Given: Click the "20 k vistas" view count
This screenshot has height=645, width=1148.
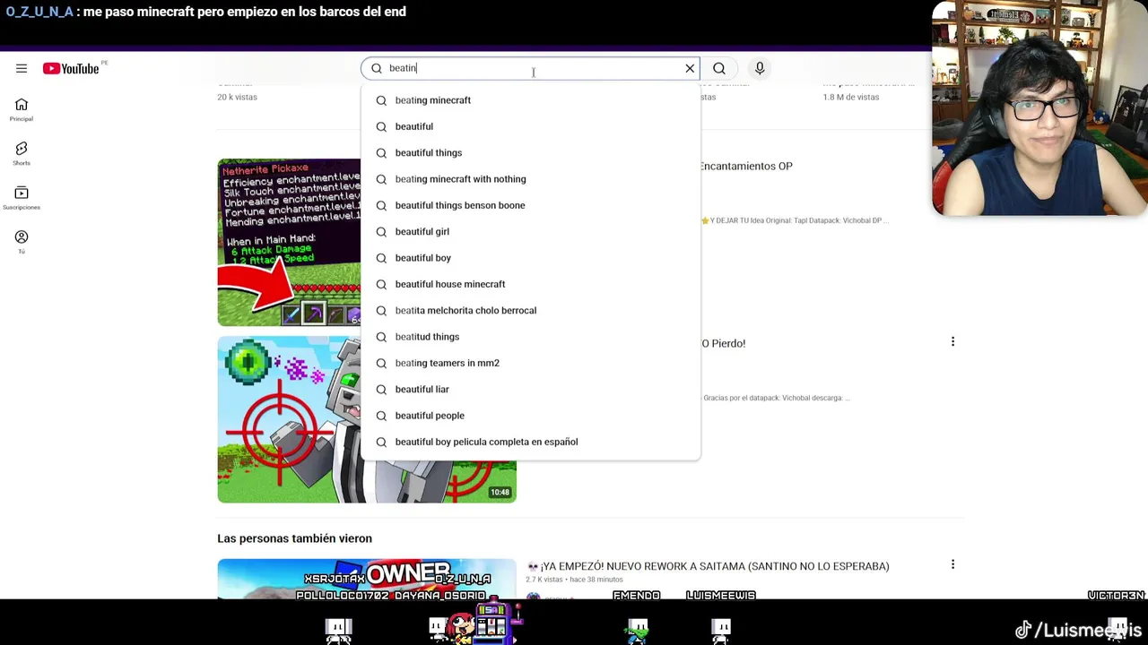Looking at the screenshot, I should (x=237, y=97).
